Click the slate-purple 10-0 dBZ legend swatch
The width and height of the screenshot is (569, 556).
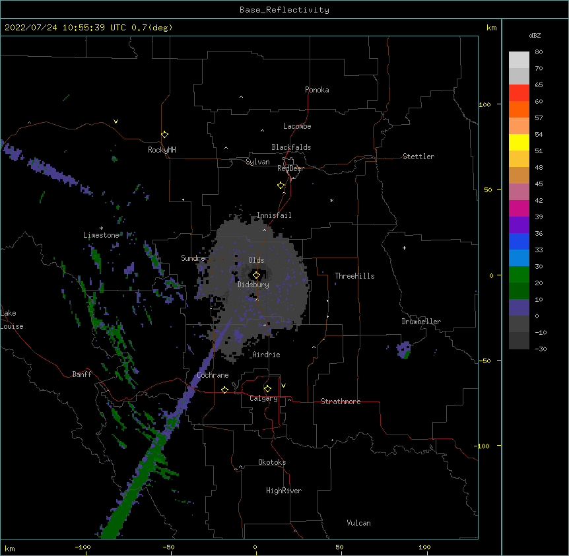tap(519, 308)
